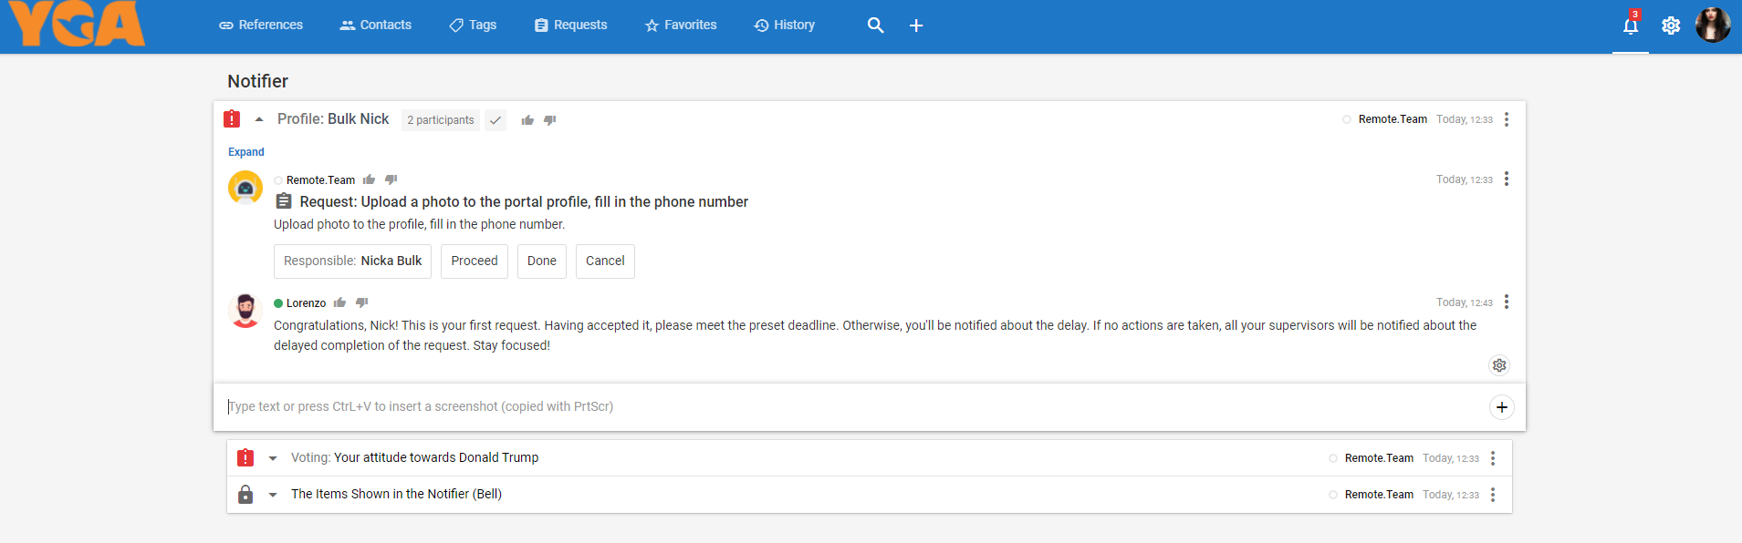Image resolution: width=1742 pixels, height=543 pixels.
Task: Click the red alert icon on Profile: Bulk Nick
Action: (232, 119)
